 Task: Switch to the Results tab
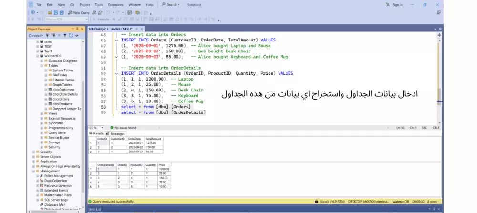[96, 134]
